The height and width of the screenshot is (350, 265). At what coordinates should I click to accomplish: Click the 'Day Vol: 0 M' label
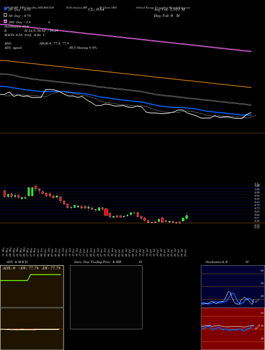coord(166,15)
